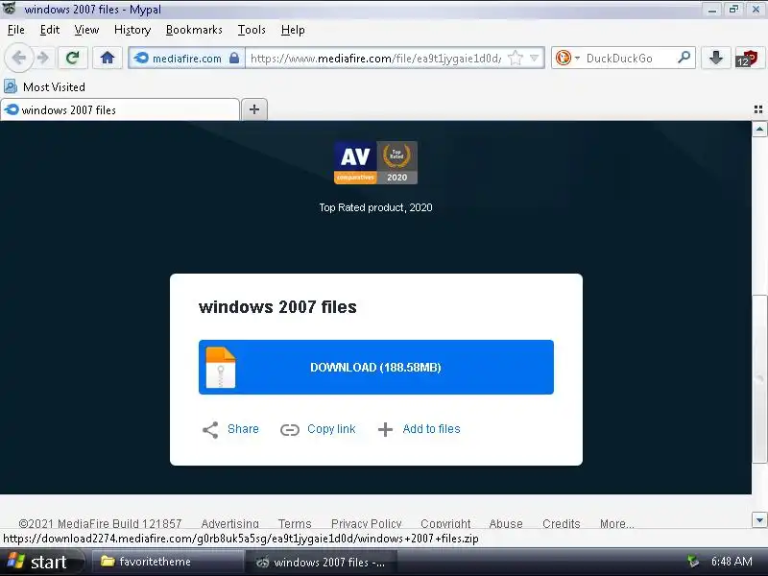Go back using the Back arrow button
768x576 pixels.
(x=18, y=58)
